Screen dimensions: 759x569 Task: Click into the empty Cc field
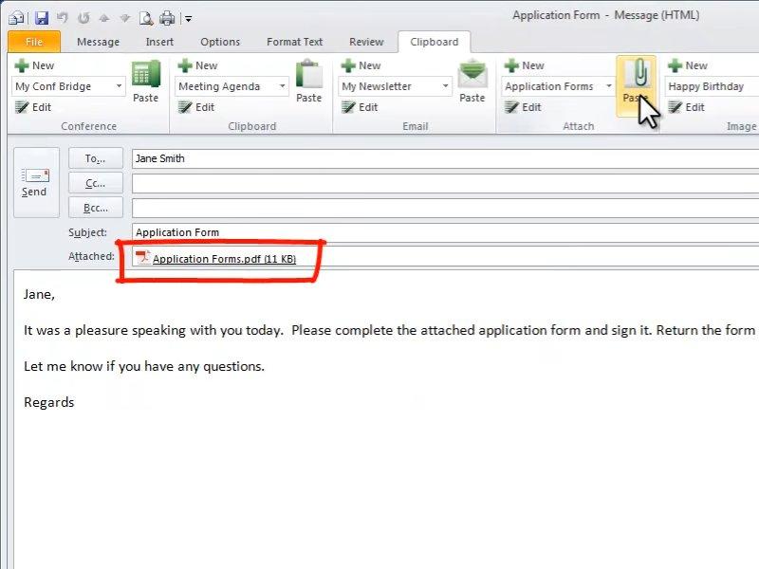coord(445,183)
